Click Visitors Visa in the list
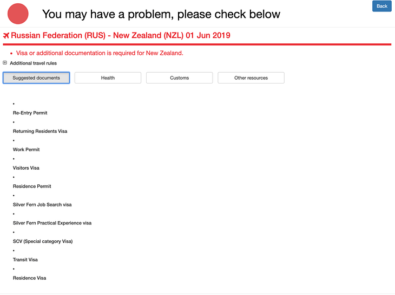The width and height of the screenshot is (395, 295). 26,168
